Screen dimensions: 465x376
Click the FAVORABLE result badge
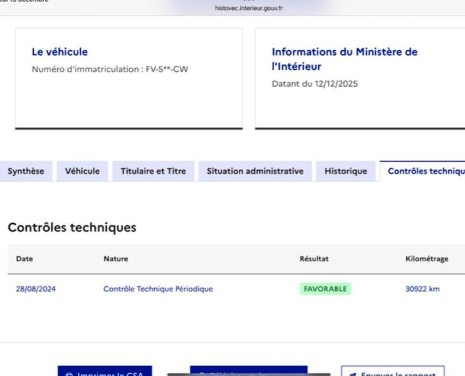coord(325,289)
